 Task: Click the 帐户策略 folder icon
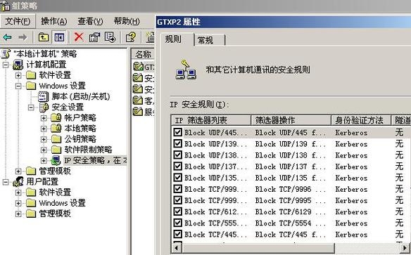pos(56,118)
